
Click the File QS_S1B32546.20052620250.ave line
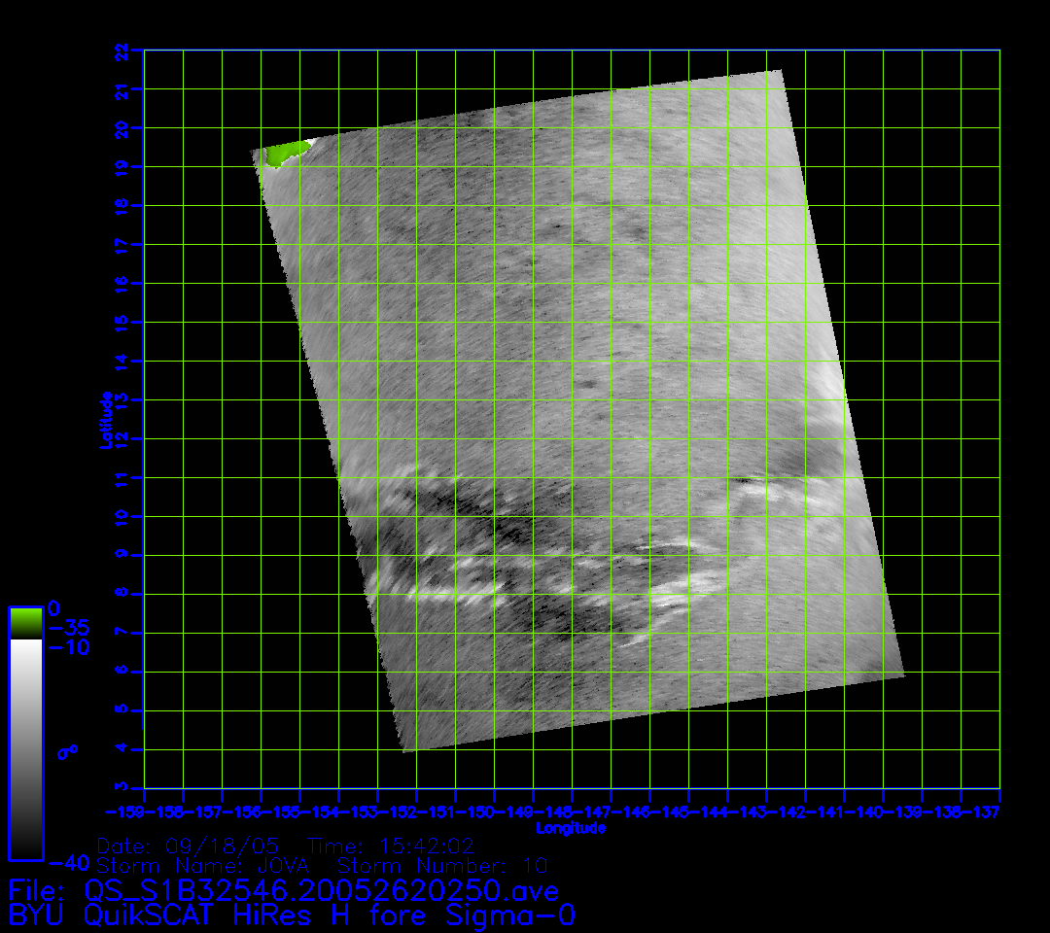(284, 890)
